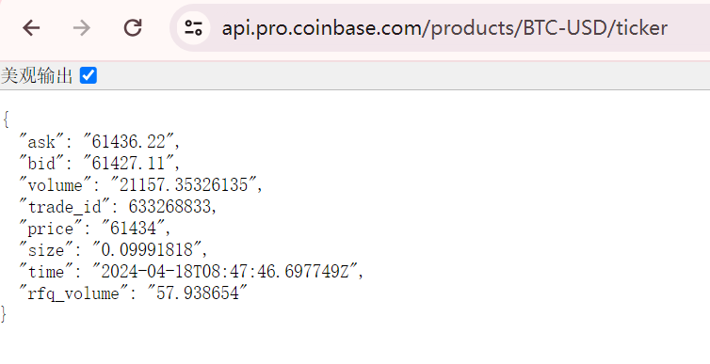Click the "ask" key in JSON
The height and width of the screenshot is (364, 710).
(41, 142)
